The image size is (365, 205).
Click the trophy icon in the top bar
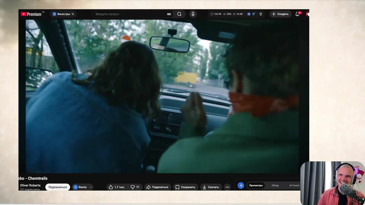tap(261, 14)
